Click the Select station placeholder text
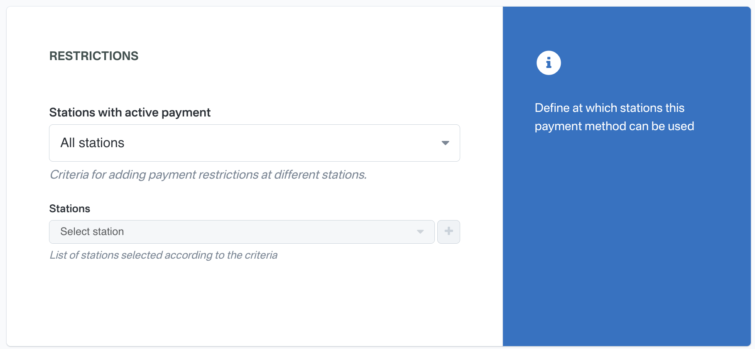Image resolution: width=755 pixels, height=349 pixels. coord(92,232)
